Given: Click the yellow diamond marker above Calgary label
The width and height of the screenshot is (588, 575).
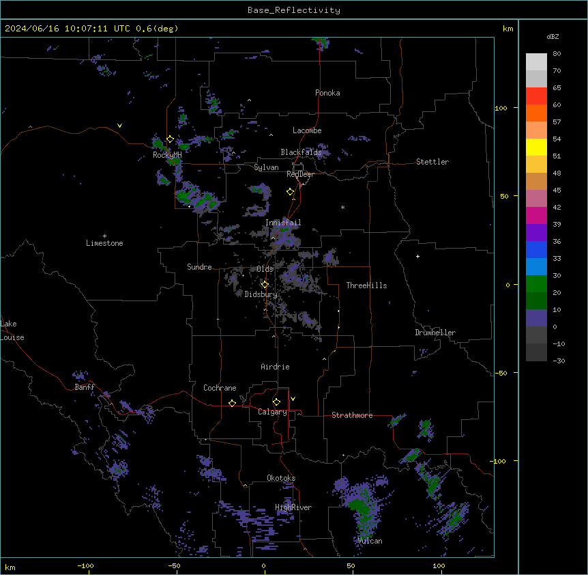Looking at the screenshot, I should click(x=276, y=402).
